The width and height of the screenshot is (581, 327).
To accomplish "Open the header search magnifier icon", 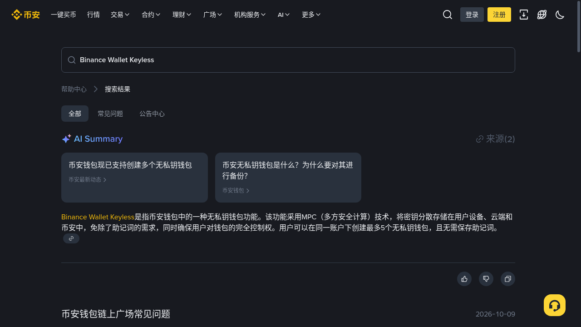I will click(448, 15).
